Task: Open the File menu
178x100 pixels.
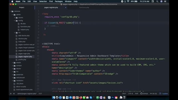Action: point(24,1)
